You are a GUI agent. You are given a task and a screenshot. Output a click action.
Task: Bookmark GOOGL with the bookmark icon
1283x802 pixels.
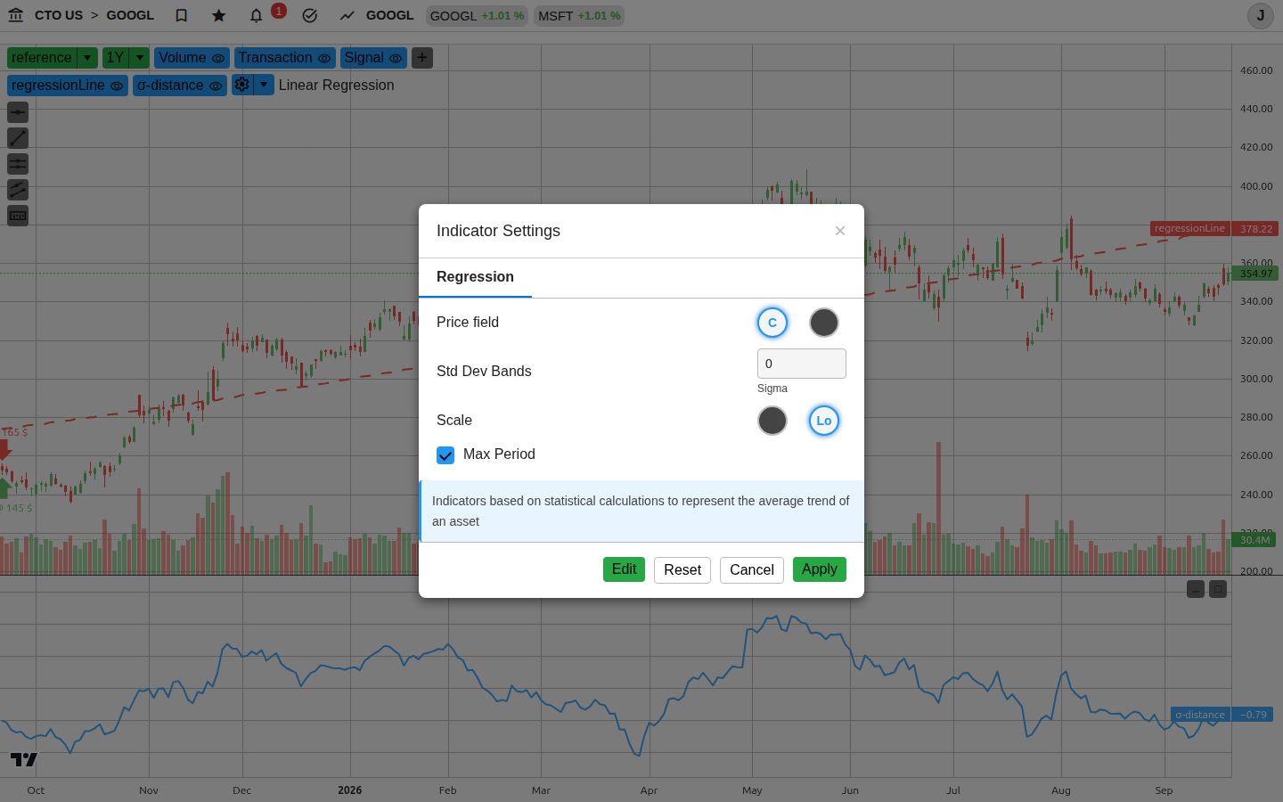182,15
